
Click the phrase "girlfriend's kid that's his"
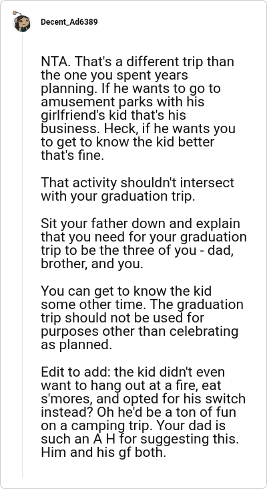(x=113, y=115)
